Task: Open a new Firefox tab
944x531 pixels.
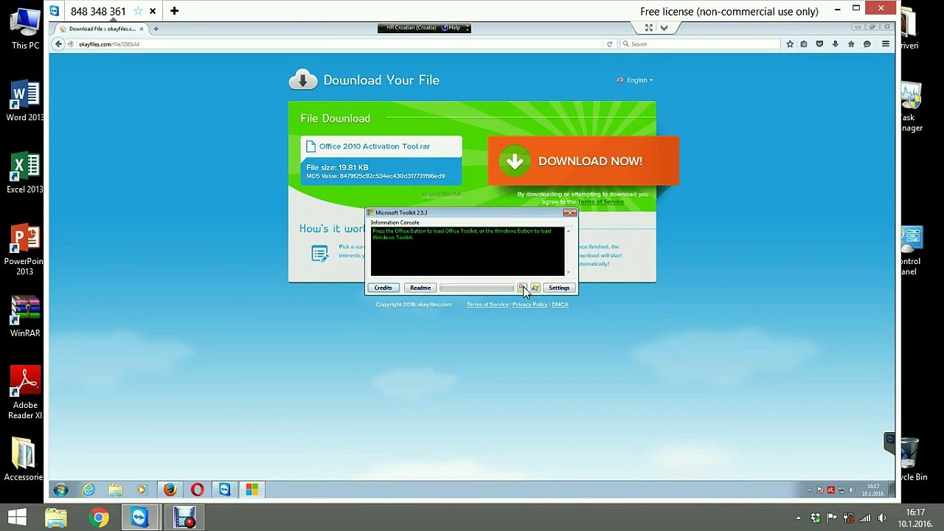Action: click(x=156, y=29)
